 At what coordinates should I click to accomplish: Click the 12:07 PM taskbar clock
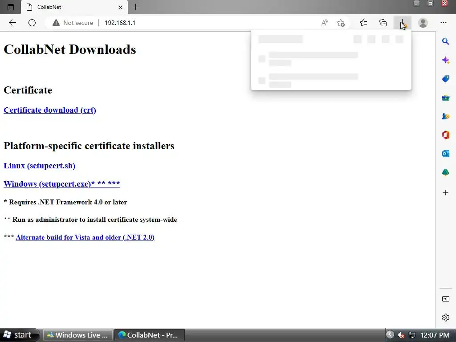pos(435,335)
